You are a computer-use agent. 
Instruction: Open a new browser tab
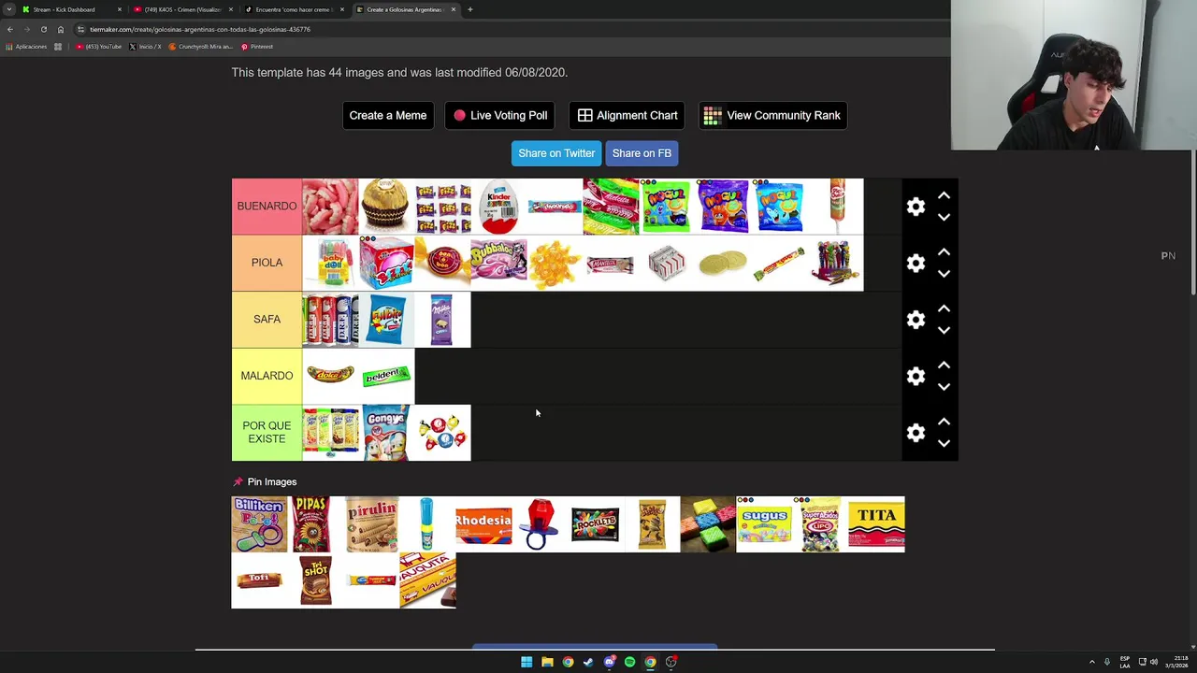point(470,9)
